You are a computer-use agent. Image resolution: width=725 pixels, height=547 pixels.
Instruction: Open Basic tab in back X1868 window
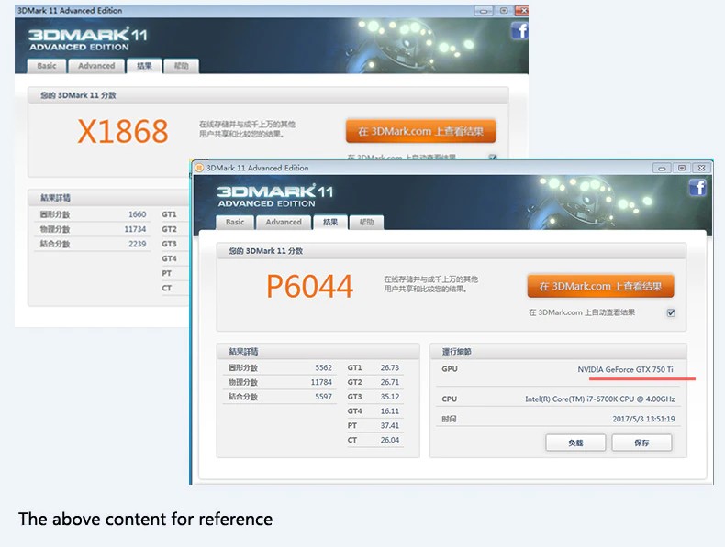point(47,66)
